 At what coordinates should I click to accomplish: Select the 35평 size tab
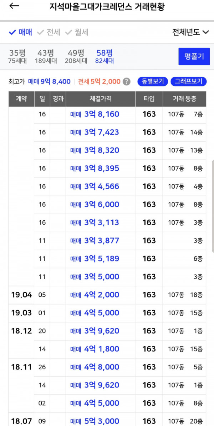pos(18,56)
